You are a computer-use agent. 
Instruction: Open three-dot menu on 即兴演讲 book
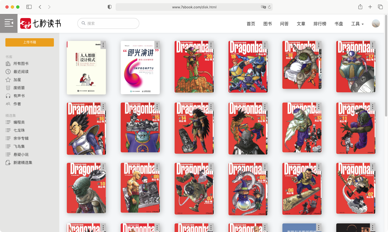point(157,45)
